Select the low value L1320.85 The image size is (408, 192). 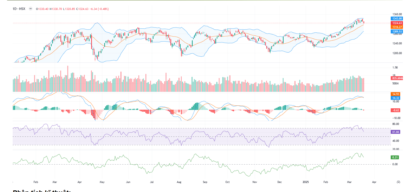69,9
